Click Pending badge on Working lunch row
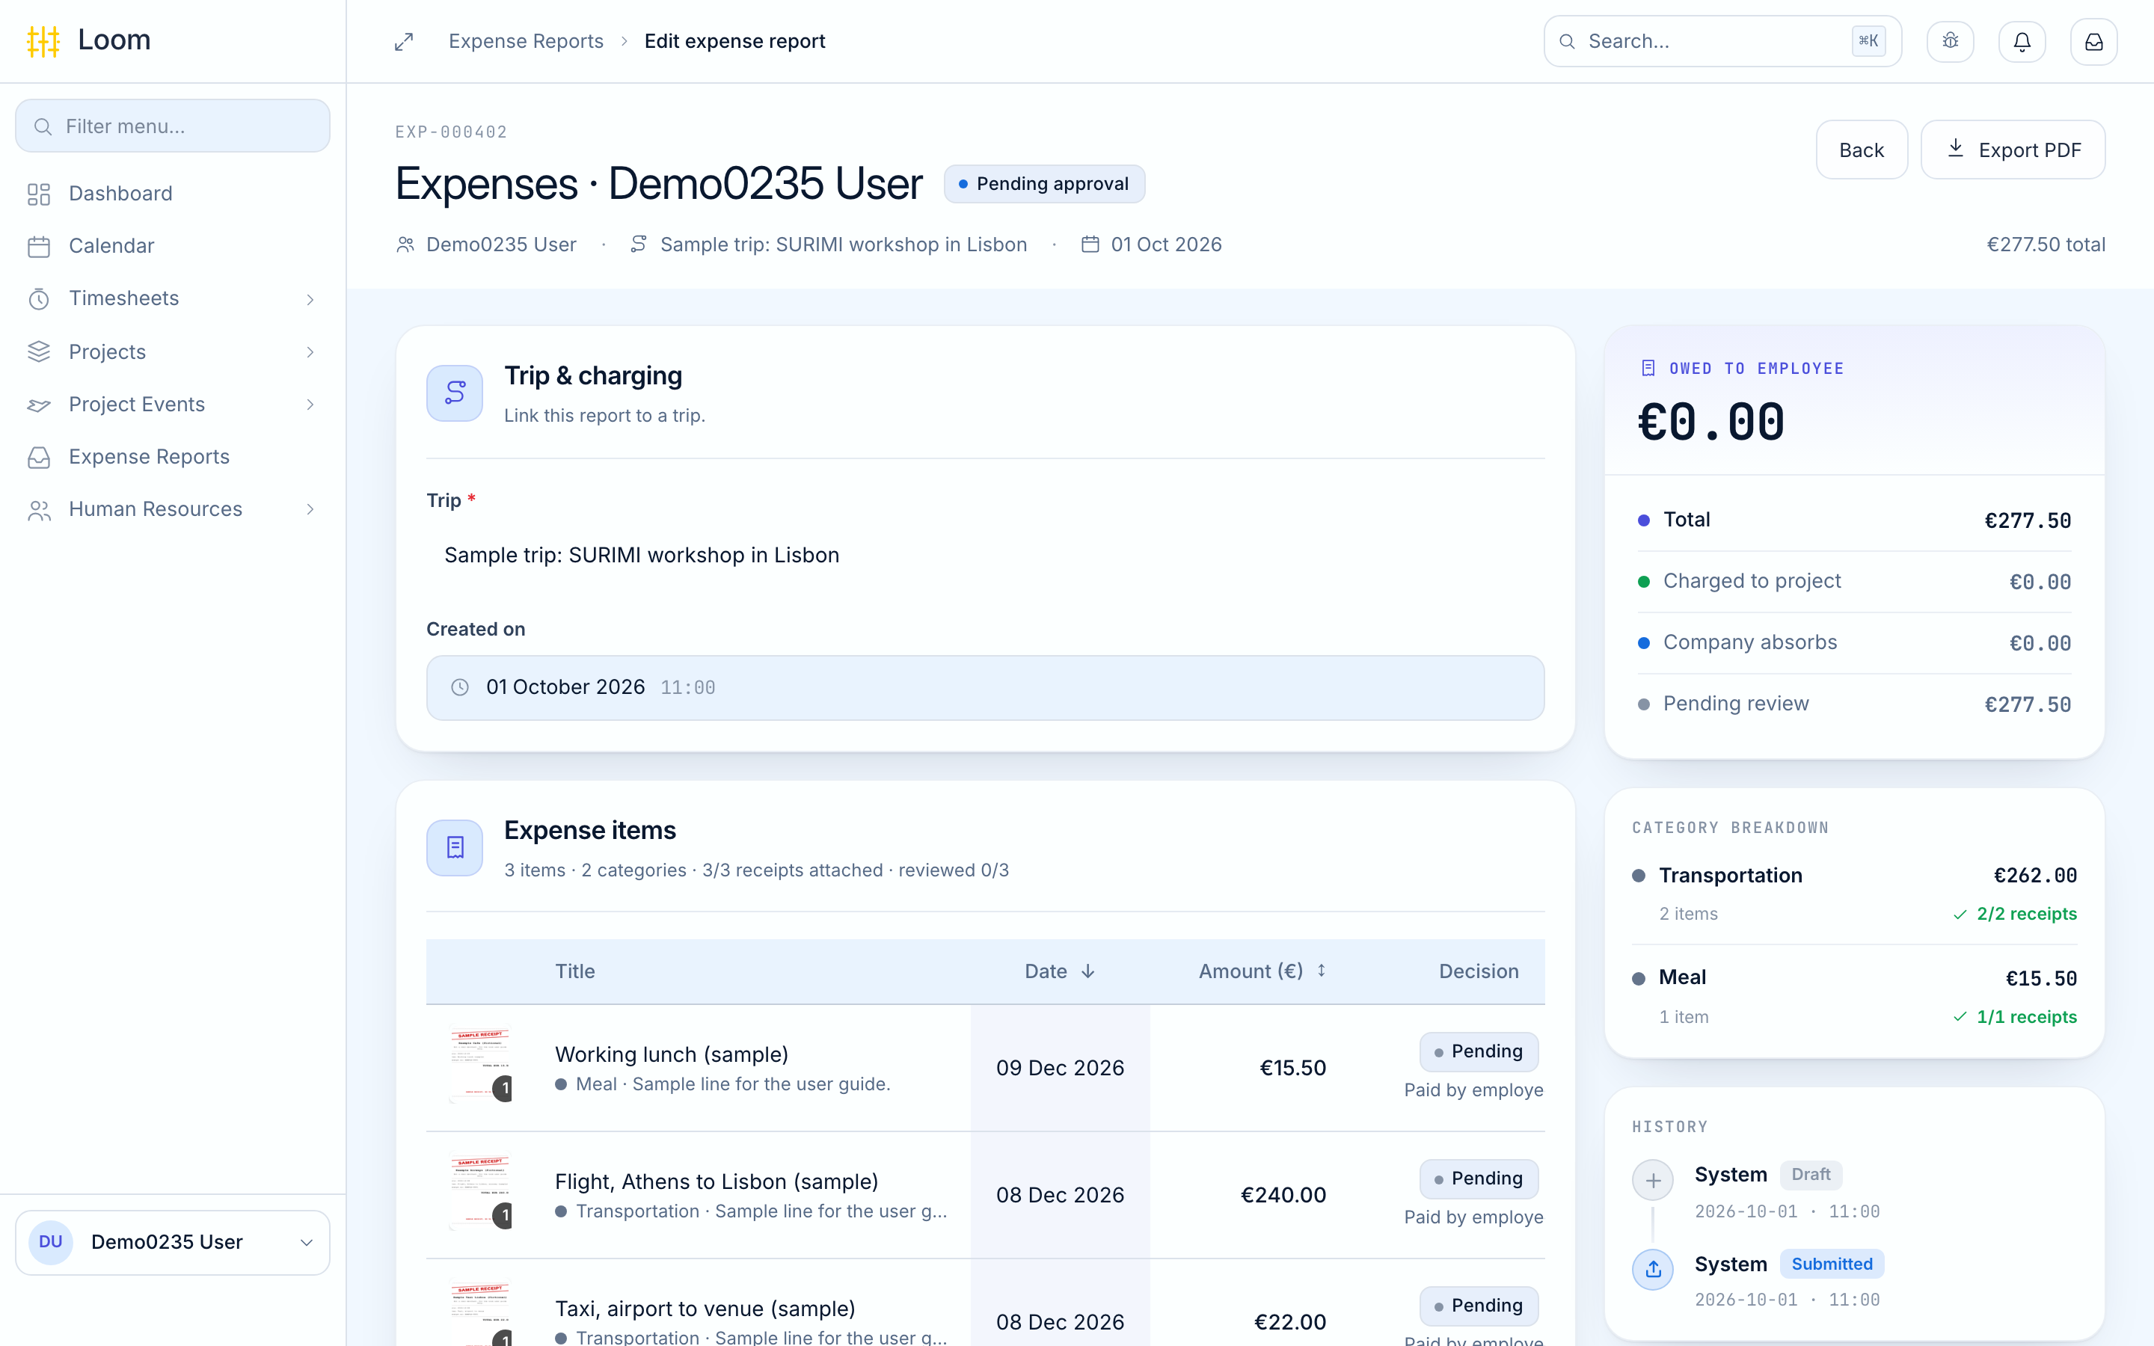Viewport: 2154px width, 1346px height. tap(1479, 1051)
